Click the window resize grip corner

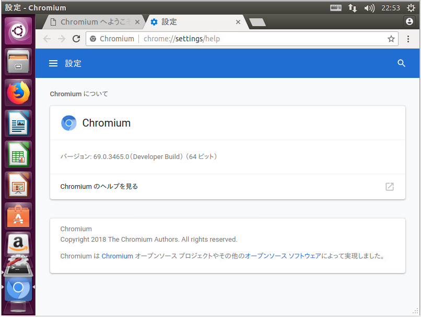(x=415, y=311)
